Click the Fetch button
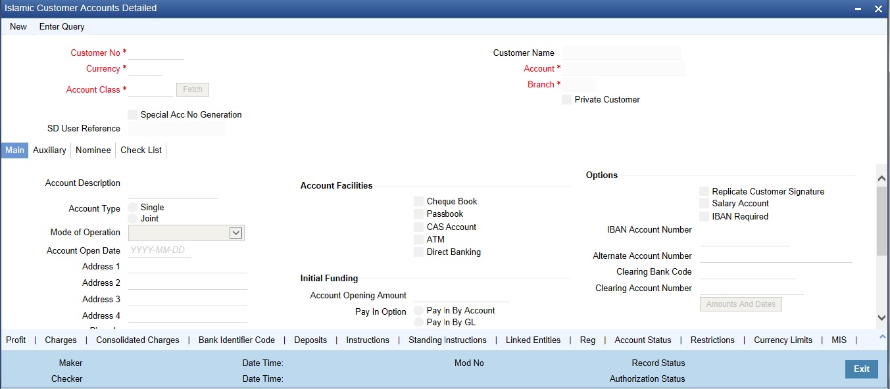The image size is (890, 389). 193,89
